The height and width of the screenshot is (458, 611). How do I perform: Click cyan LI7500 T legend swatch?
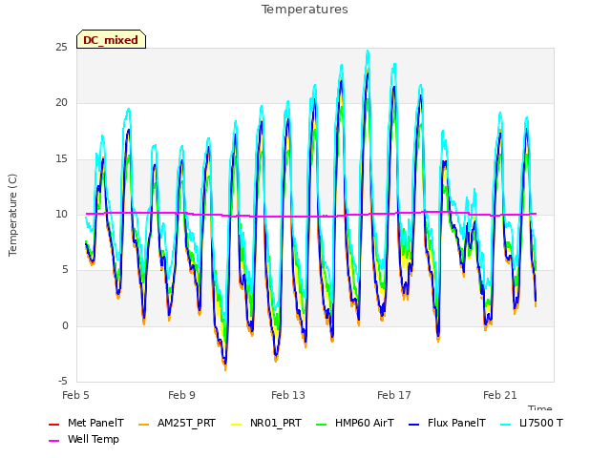pos(505,424)
